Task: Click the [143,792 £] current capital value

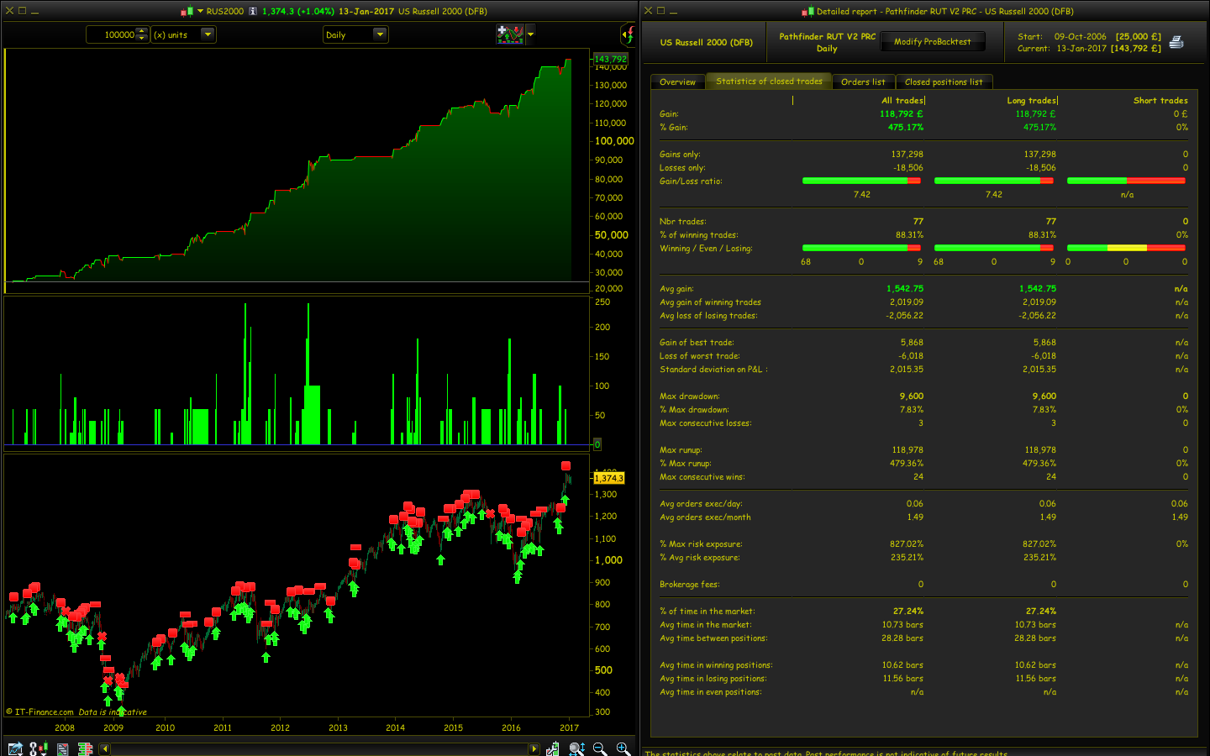Action: 1136,48
